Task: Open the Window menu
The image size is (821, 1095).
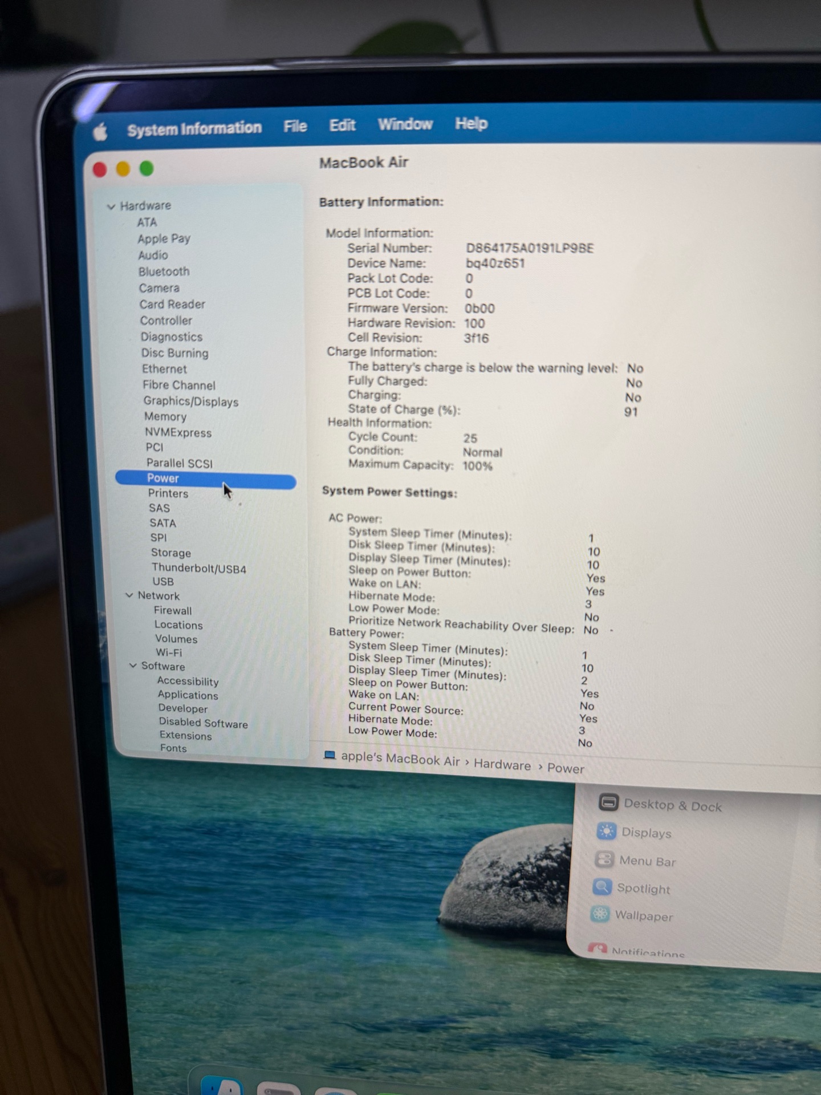Action: [405, 124]
